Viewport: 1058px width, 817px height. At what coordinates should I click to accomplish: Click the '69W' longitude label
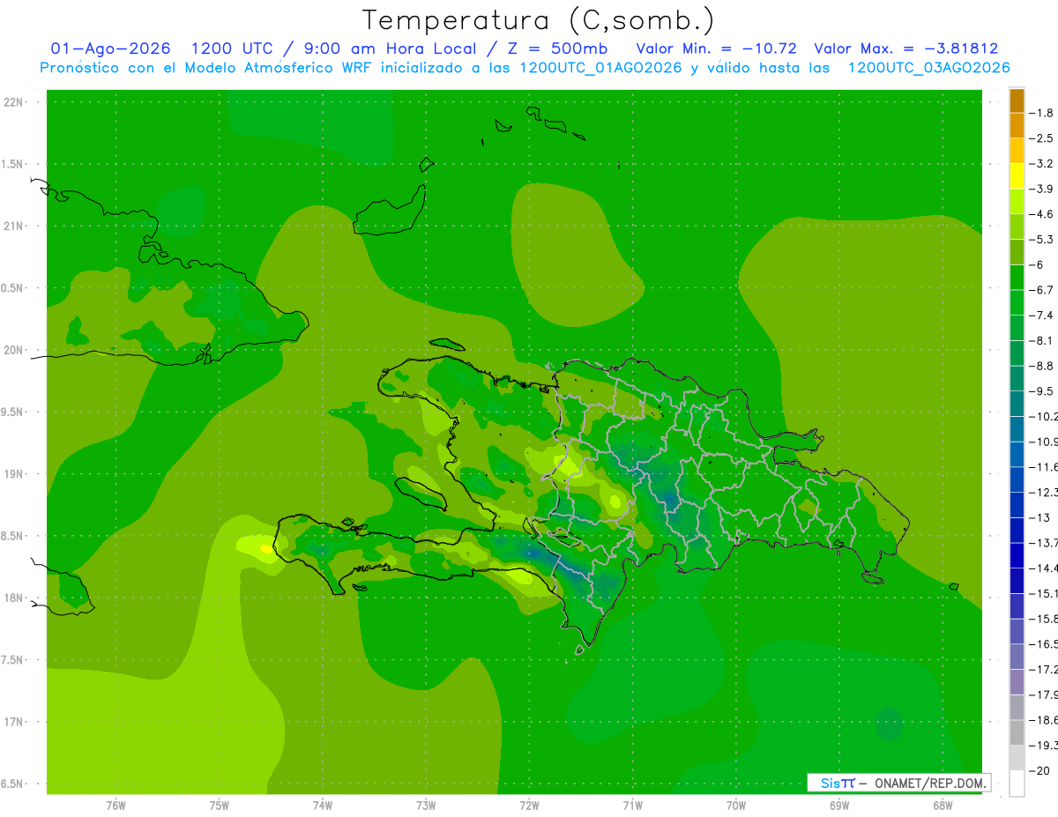click(x=838, y=806)
